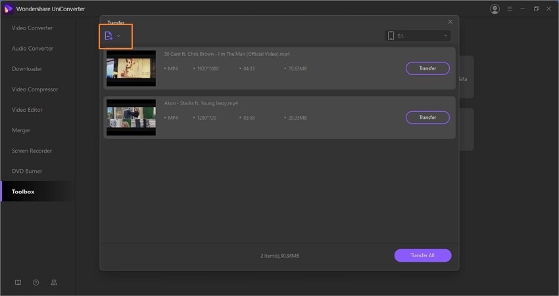Select the Akon Stacks video thumbnail
The width and height of the screenshot is (559, 296).
pyautogui.click(x=131, y=117)
